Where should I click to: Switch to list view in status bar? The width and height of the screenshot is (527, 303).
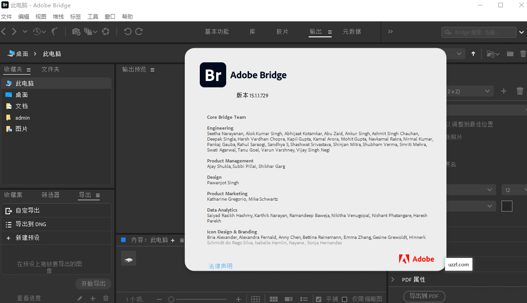click(x=304, y=298)
